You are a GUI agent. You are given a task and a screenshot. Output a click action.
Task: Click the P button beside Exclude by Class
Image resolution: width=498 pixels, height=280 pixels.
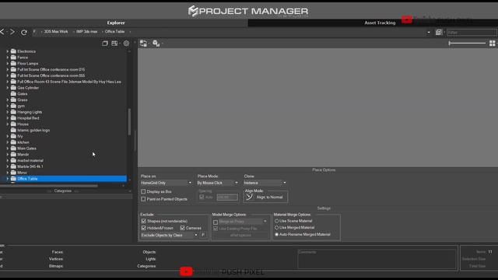pyautogui.click(x=203, y=235)
